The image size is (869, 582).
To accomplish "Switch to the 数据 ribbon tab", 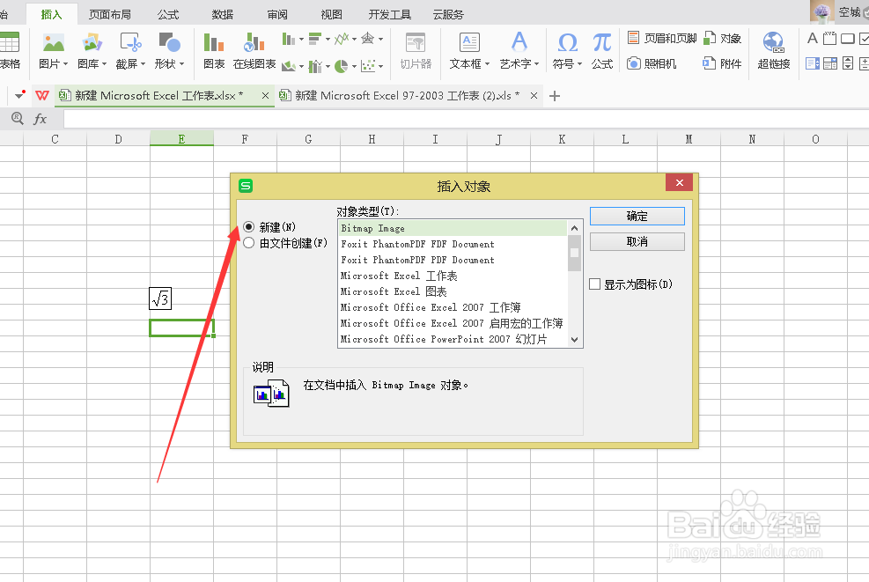I will coord(222,14).
